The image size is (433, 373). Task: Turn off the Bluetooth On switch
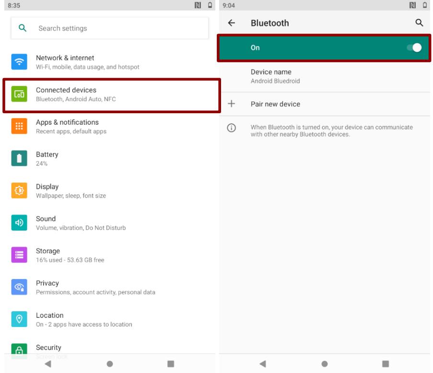point(414,48)
